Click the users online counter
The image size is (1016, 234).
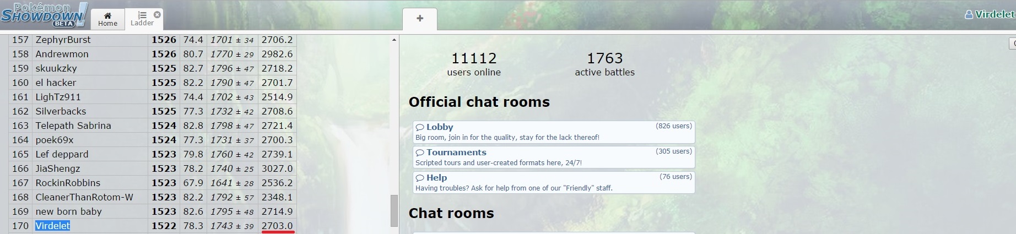(x=474, y=64)
